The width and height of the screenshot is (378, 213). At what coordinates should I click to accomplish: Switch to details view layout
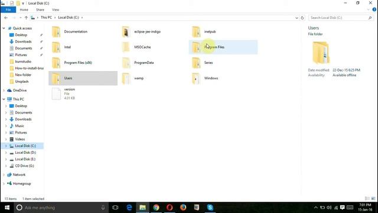(367, 199)
